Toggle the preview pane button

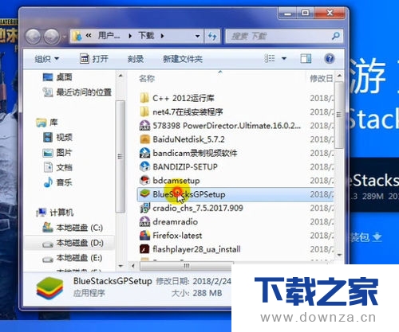pyautogui.click(x=306, y=59)
